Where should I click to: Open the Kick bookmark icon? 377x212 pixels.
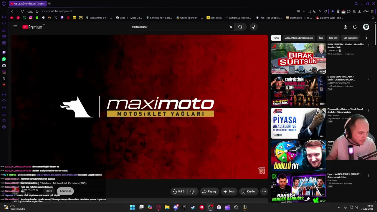[x=37, y=18]
